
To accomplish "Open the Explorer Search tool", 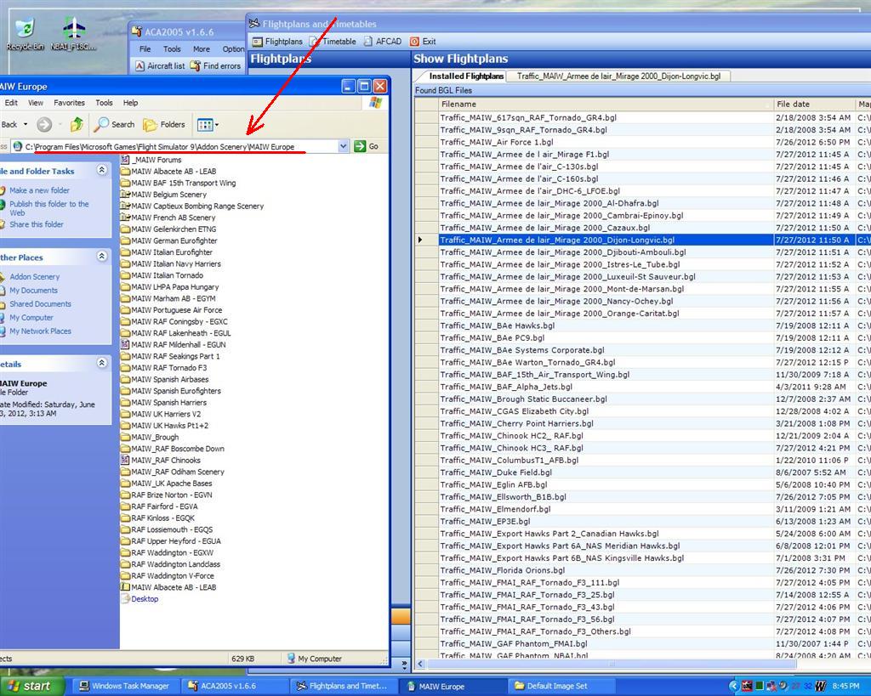I will (115, 125).
